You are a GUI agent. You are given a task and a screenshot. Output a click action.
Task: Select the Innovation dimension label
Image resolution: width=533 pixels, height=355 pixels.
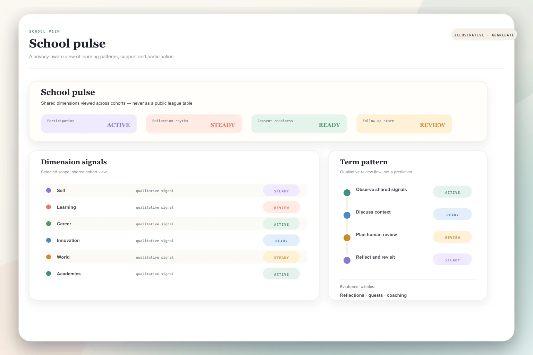(68, 240)
